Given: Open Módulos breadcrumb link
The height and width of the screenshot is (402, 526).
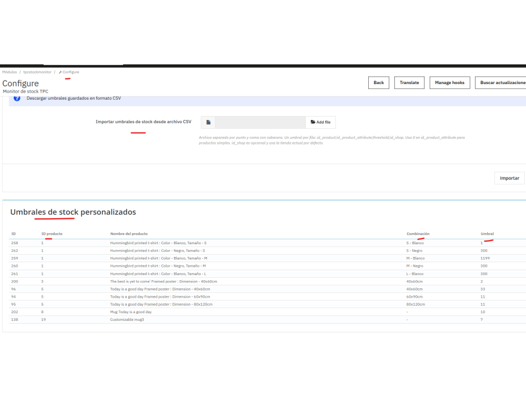Looking at the screenshot, I should 9,72.
